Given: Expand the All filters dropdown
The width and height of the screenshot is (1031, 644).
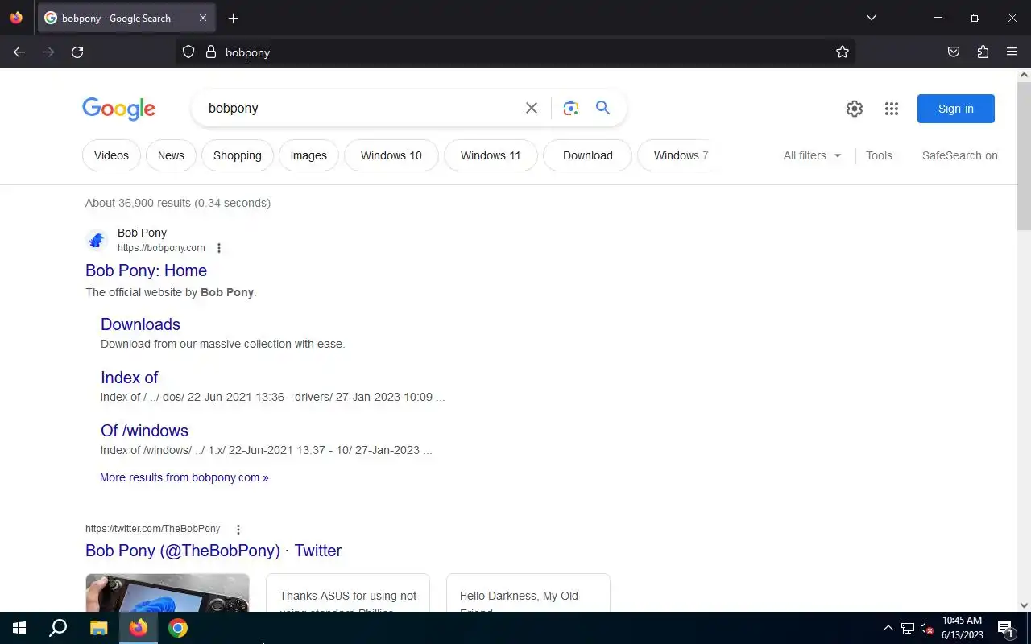Looking at the screenshot, I should tap(812, 155).
